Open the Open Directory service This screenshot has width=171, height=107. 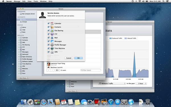(x=27, y=57)
